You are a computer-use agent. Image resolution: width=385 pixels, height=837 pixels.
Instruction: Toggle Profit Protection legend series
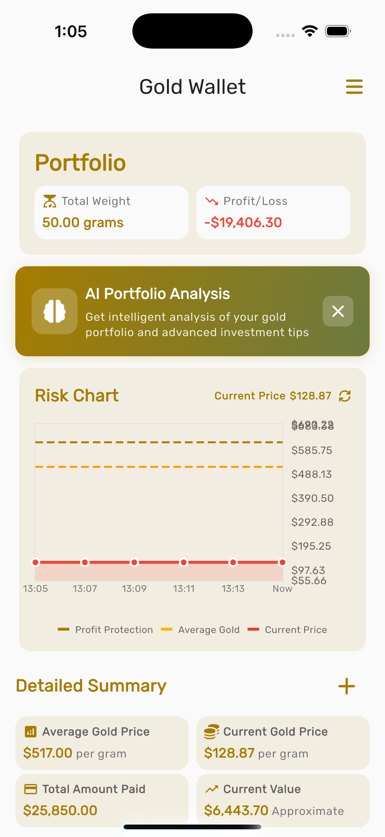[106, 630]
